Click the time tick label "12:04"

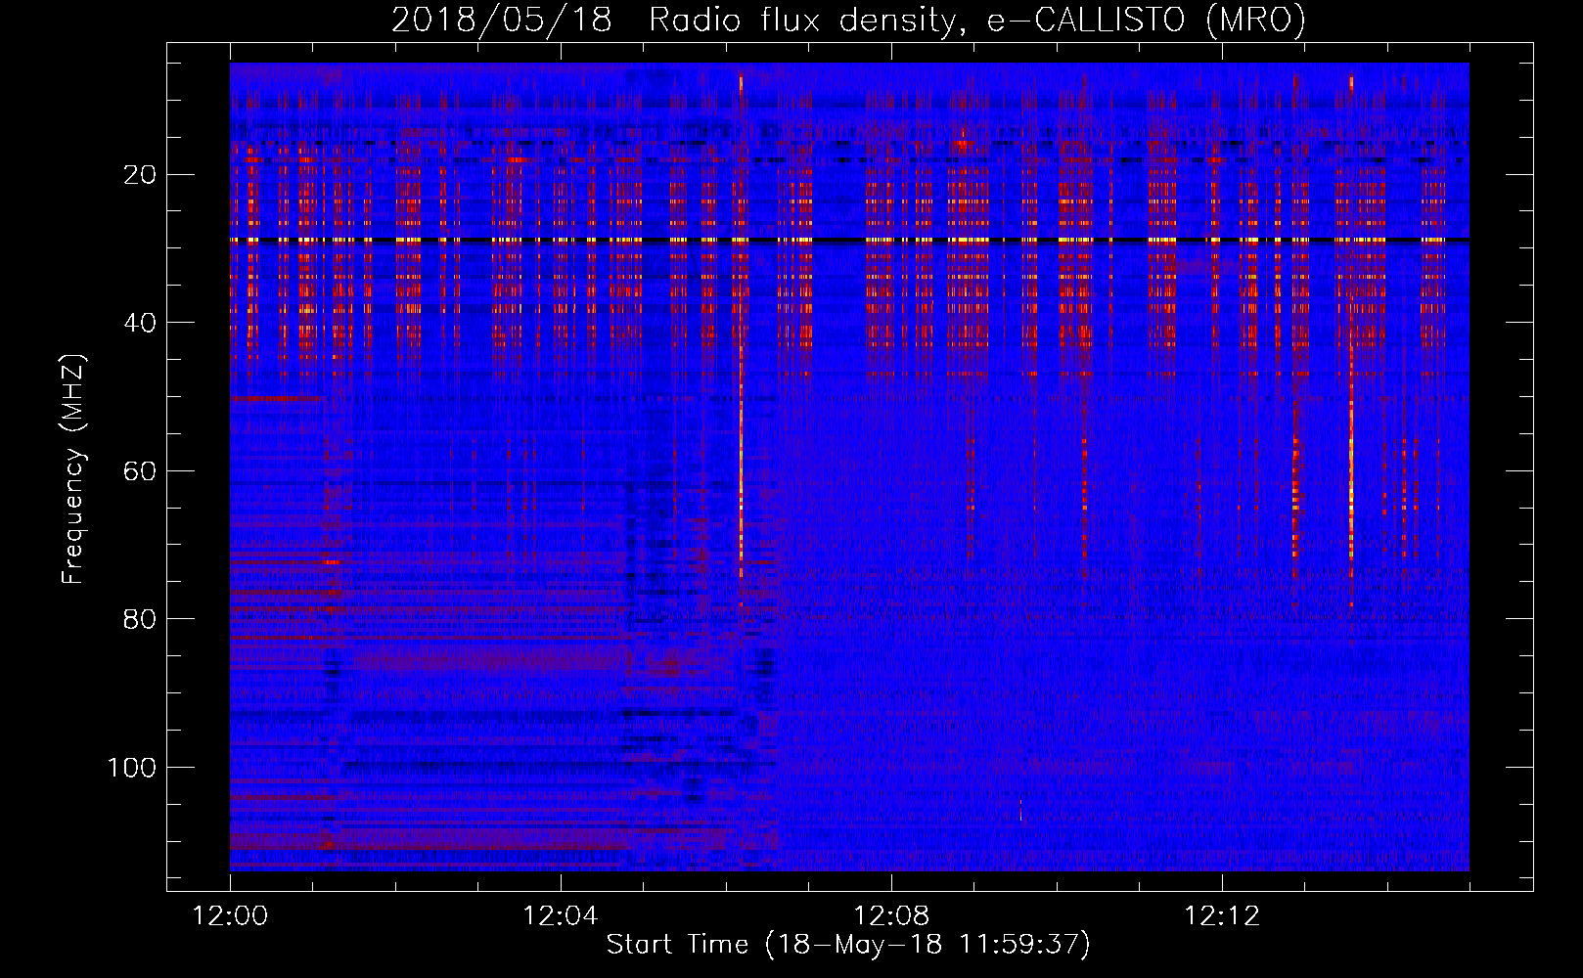point(561,916)
